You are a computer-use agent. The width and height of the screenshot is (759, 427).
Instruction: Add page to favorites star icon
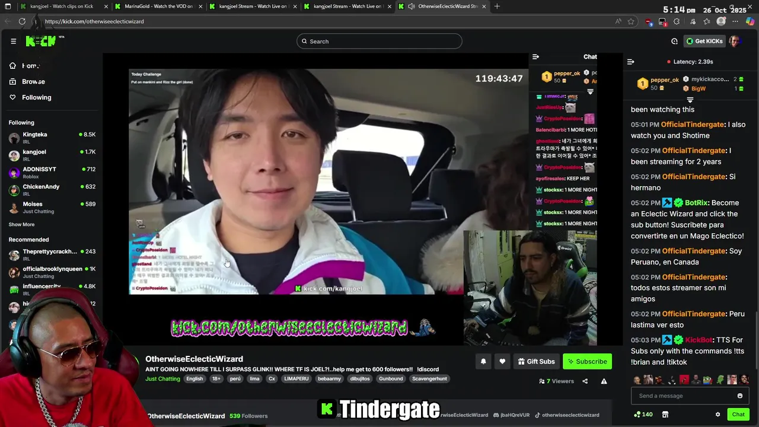point(631,21)
